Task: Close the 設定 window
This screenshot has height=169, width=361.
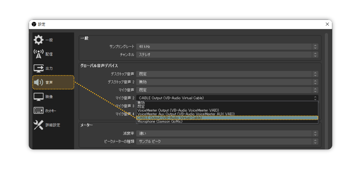Action: pos(327,24)
